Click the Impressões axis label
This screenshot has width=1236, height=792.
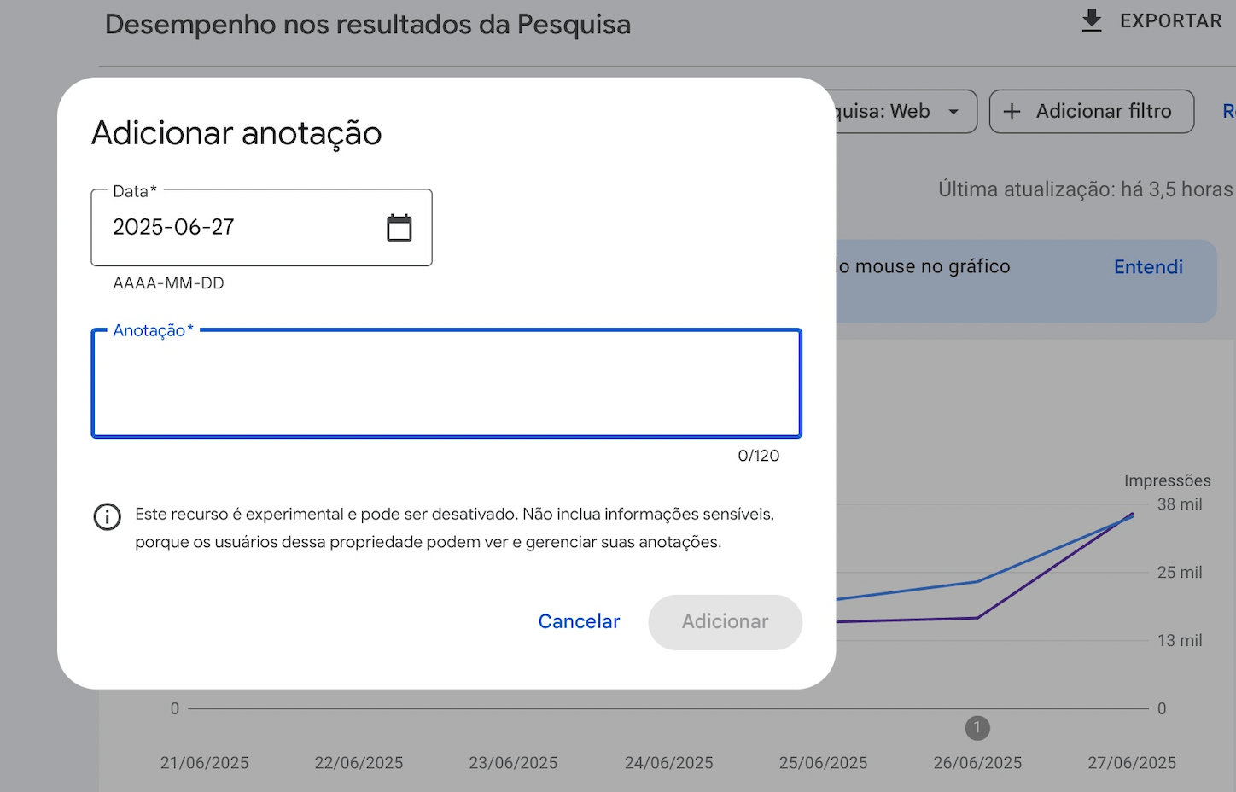tap(1167, 480)
